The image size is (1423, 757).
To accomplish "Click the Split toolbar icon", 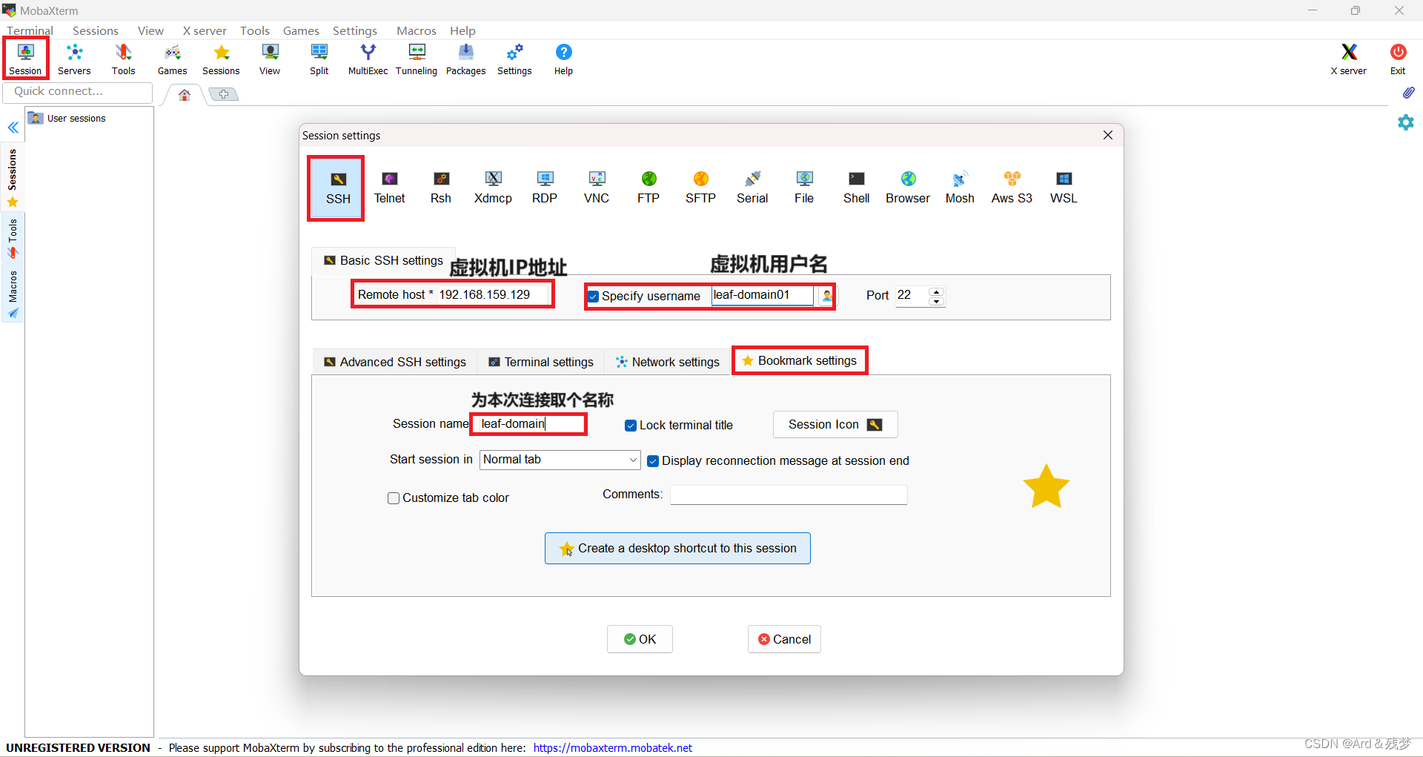I will click(319, 59).
